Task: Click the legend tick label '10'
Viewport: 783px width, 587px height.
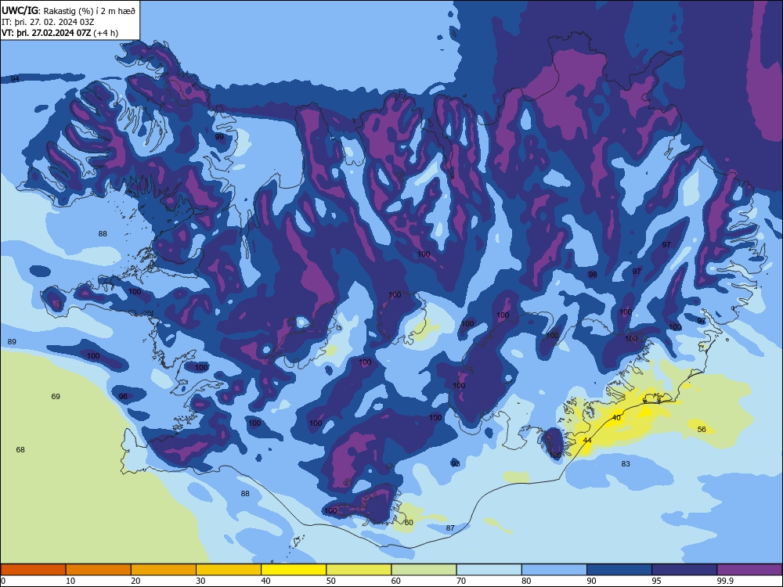Action: (x=70, y=581)
